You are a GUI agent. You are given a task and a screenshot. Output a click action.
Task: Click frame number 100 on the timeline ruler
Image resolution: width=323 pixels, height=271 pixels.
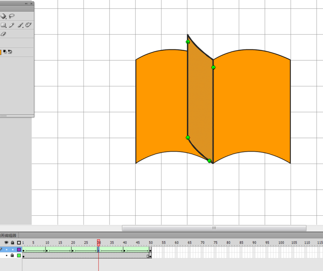pos(281,243)
